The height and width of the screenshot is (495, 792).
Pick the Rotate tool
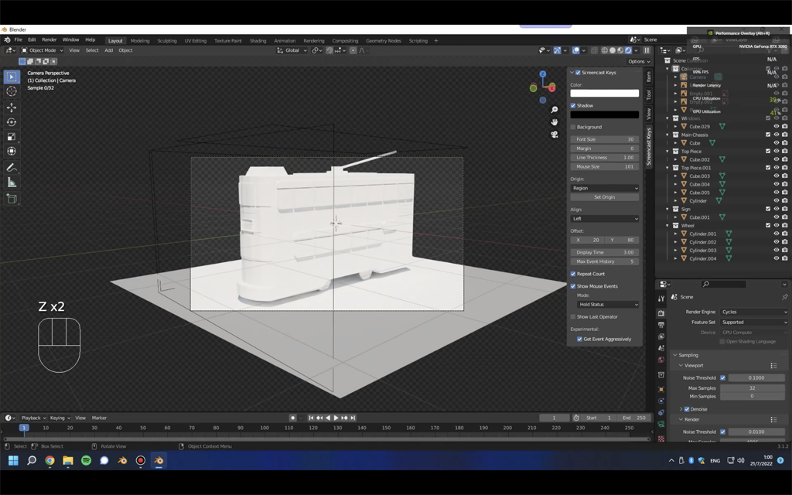pyautogui.click(x=12, y=122)
